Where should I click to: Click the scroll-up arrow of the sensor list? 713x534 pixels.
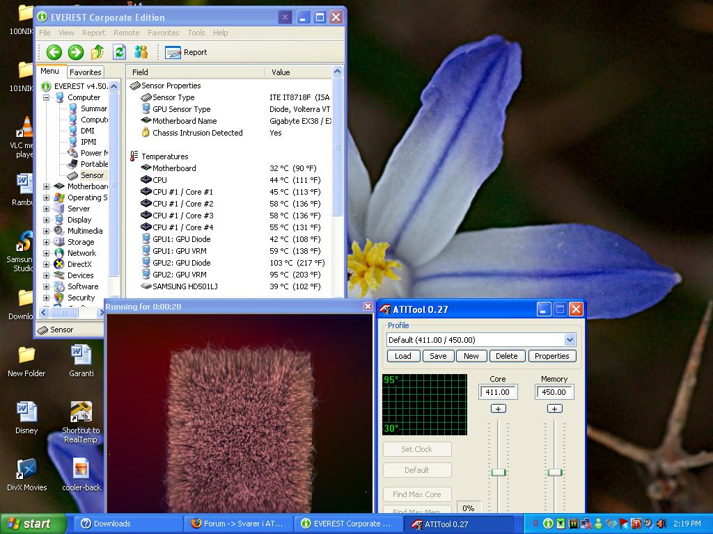click(337, 72)
